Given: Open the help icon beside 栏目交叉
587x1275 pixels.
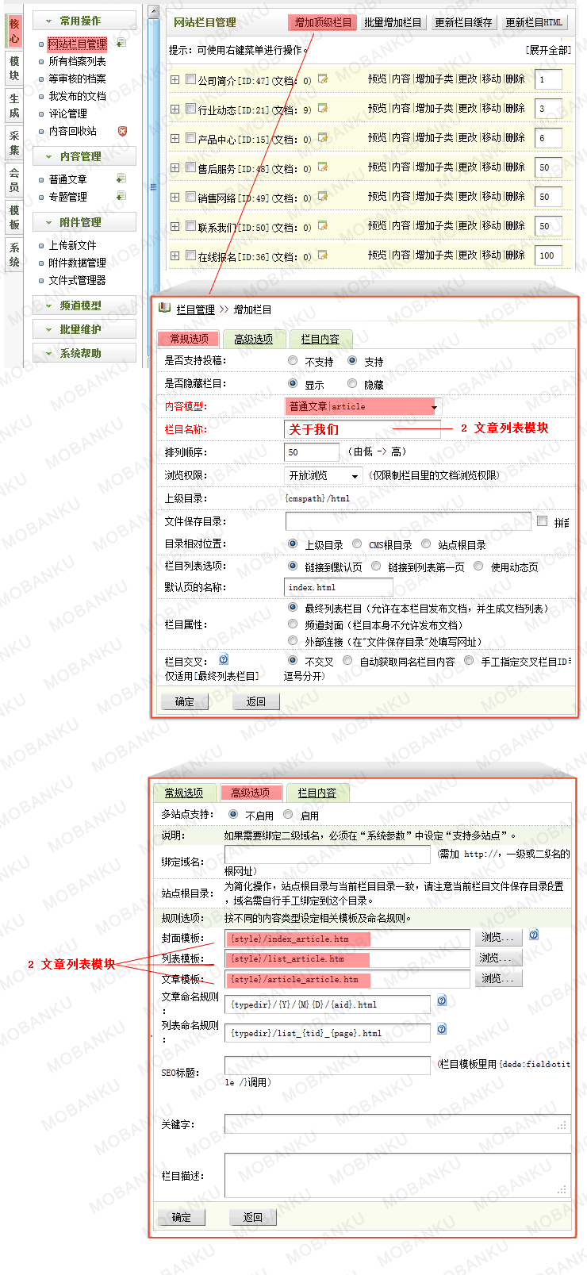Looking at the screenshot, I should click(224, 659).
